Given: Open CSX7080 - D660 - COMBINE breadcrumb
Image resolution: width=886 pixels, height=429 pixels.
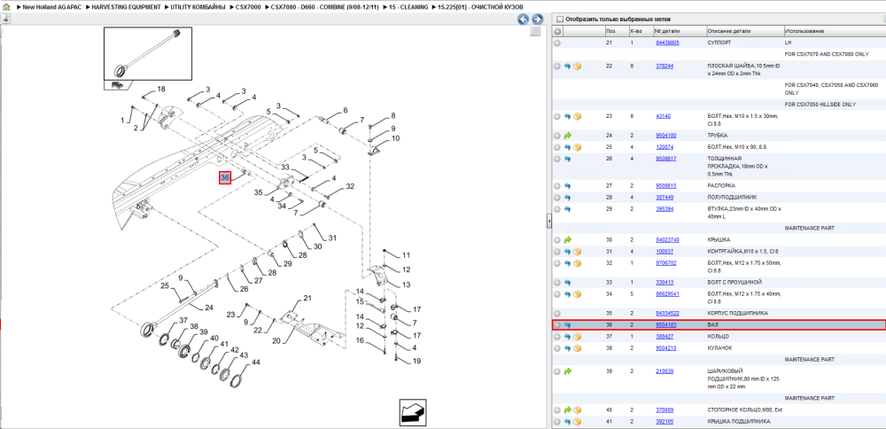Looking at the screenshot, I should [x=323, y=7].
